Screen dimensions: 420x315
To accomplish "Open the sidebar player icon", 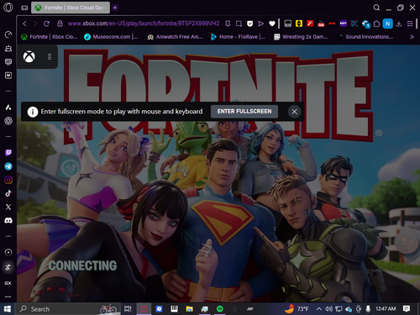I will tap(8, 252).
